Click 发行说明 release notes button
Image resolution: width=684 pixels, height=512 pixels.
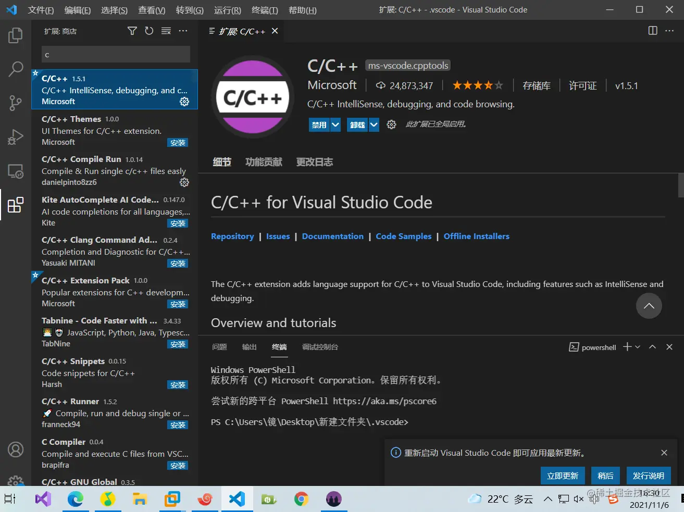tap(649, 476)
